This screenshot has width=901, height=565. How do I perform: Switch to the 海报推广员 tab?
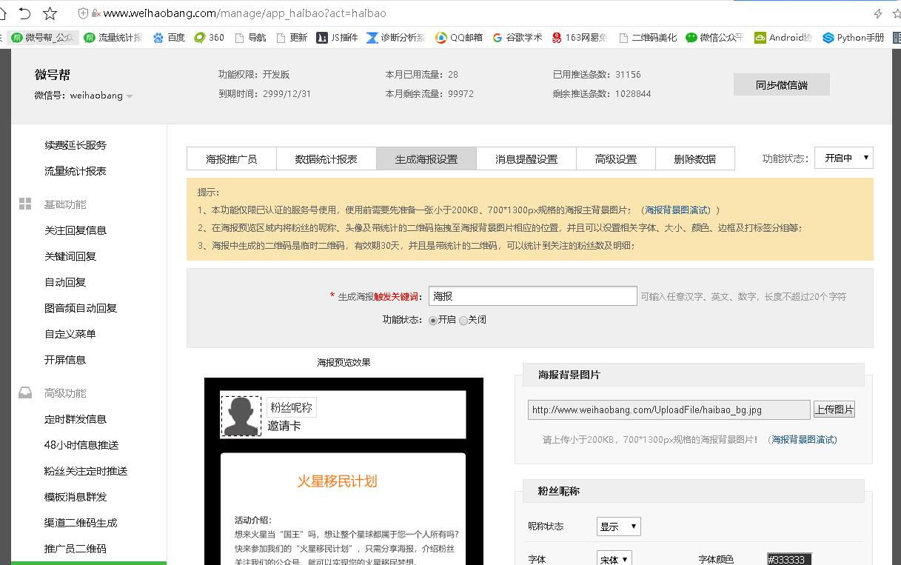pos(232,158)
